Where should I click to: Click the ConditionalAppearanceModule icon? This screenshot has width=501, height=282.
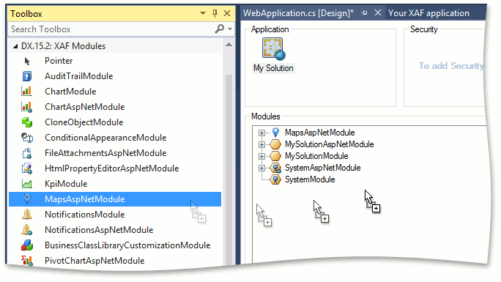(27, 138)
